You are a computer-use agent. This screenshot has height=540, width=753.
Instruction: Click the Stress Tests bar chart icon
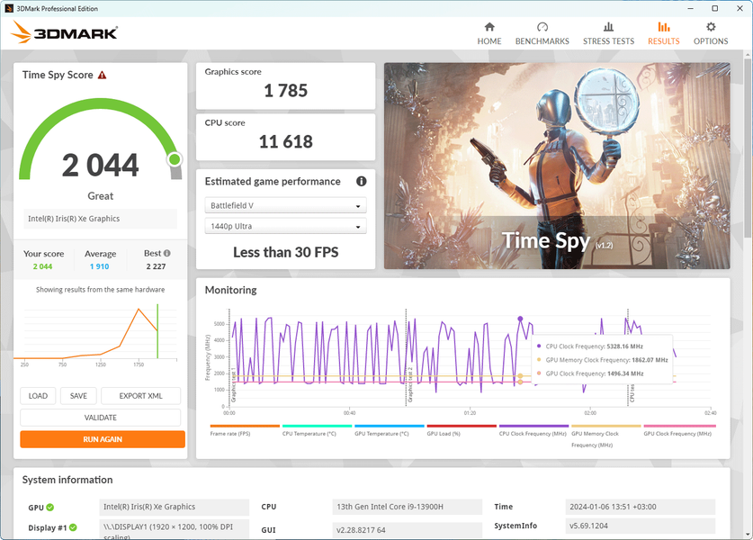[x=608, y=27]
